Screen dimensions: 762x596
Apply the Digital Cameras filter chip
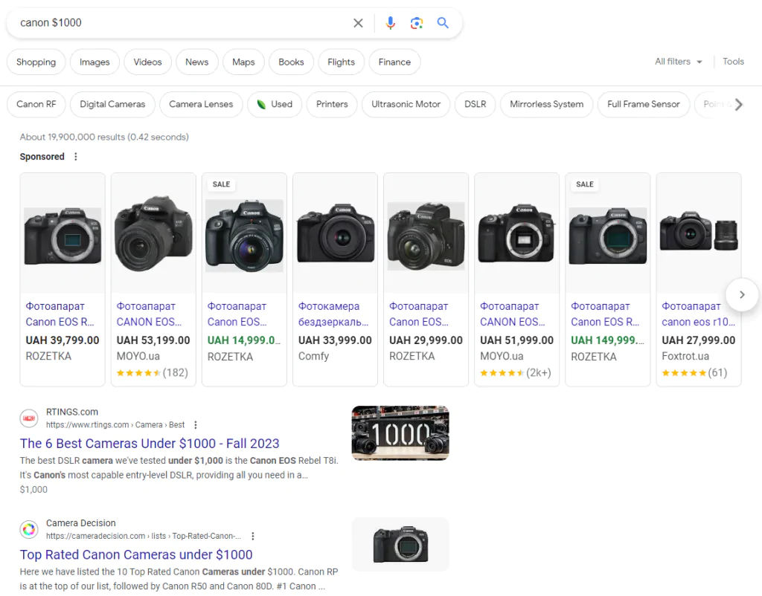coord(112,104)
